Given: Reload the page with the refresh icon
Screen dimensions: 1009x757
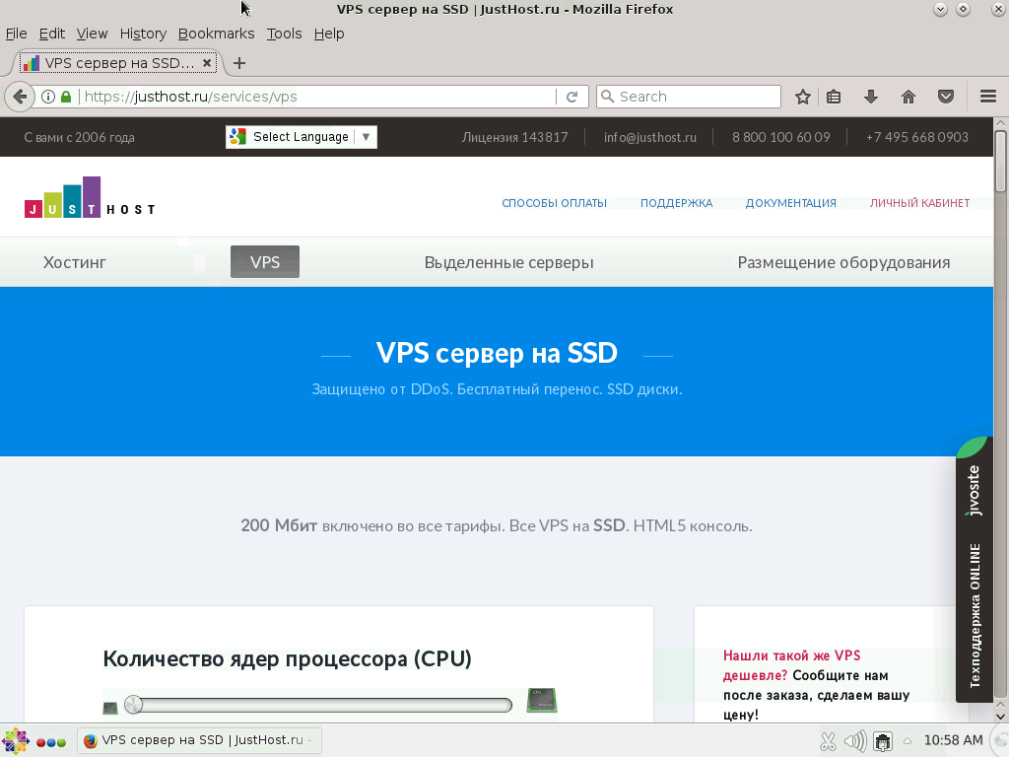Looking at the screenshot, I should tap(572, 97).
